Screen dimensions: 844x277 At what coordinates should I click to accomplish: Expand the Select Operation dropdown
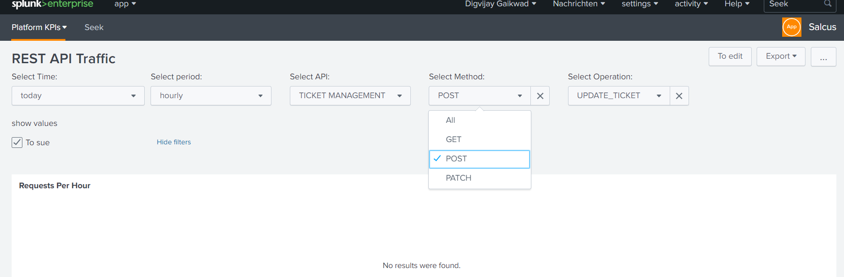point(619,96)
